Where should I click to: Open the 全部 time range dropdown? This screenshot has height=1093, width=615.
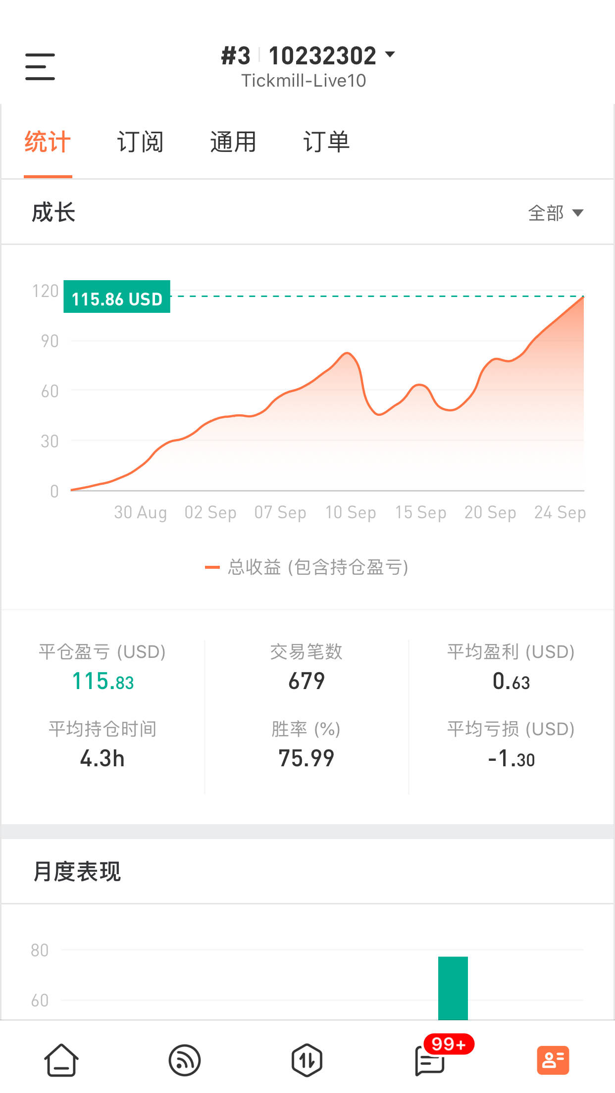(x=556, y=213)
